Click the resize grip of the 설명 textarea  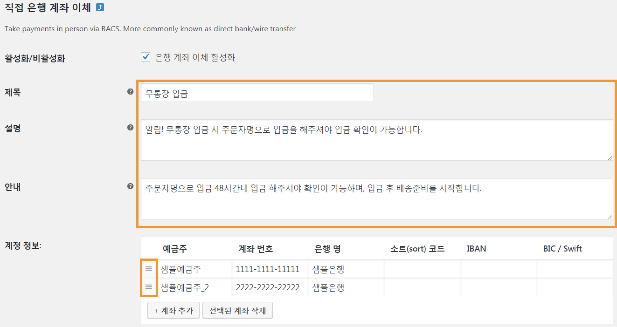(610, 158)
